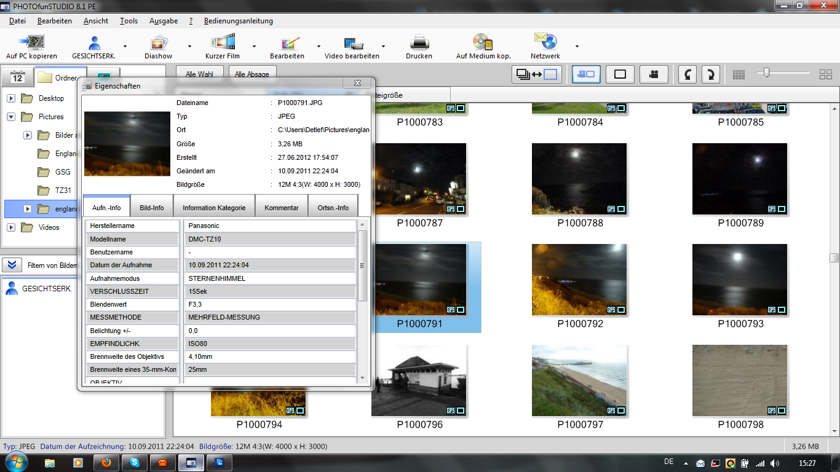Select the P1000788 moon thumbnail
The height and width of the screenshot is (472, 840).
click(579, 179)
